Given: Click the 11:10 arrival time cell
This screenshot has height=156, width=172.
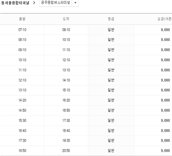Looking at the screenshot, I should (x=66, y=50).
